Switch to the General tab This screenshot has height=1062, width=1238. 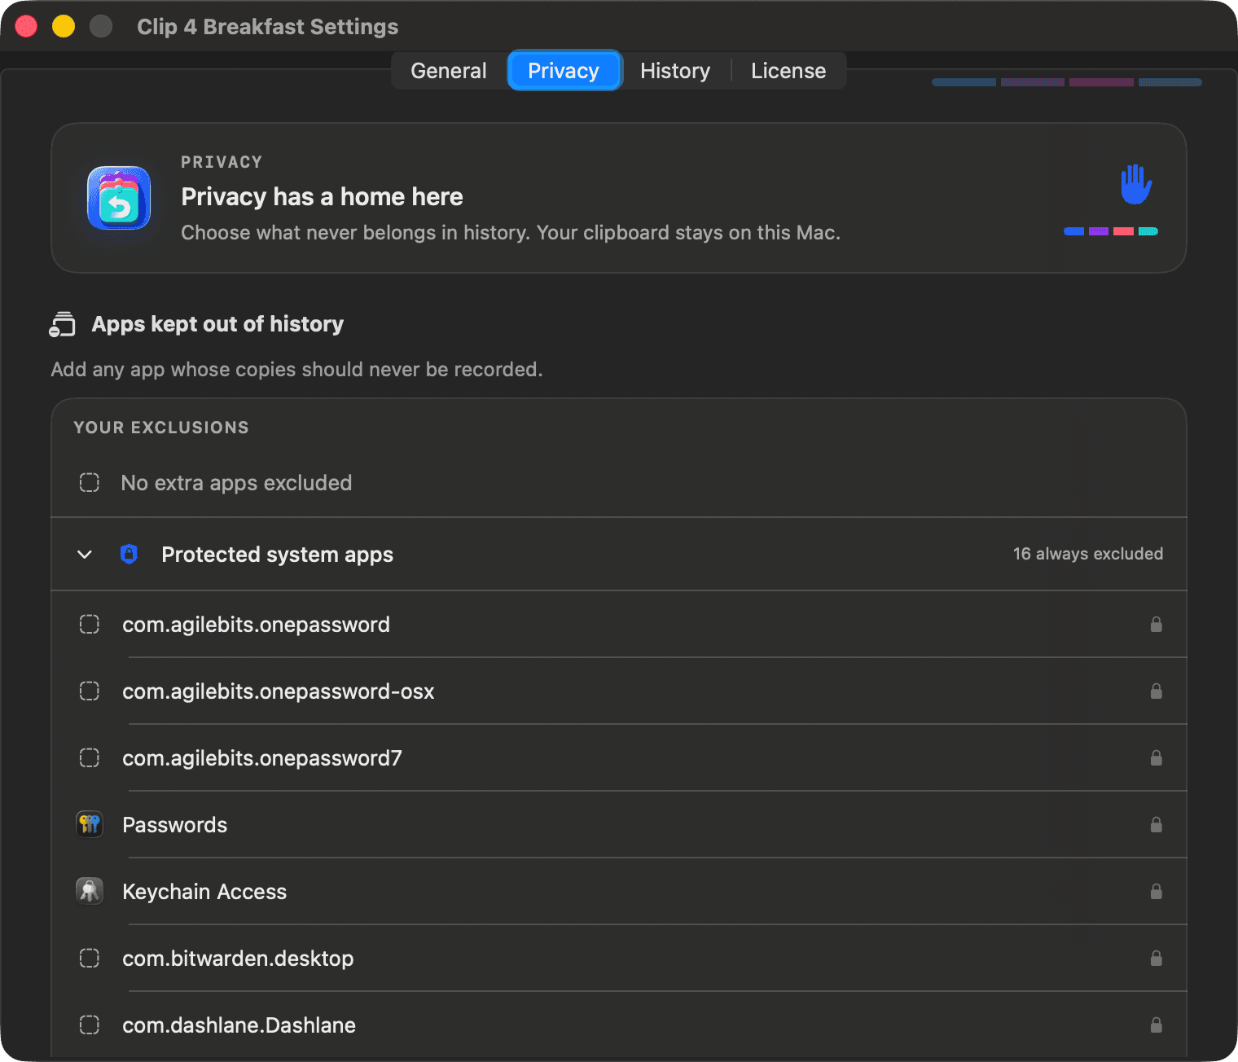449,71
